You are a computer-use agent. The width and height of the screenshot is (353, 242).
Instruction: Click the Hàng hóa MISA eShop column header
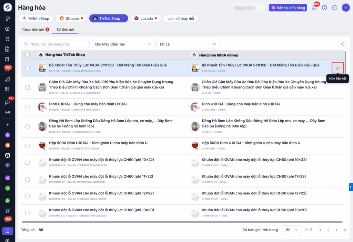pyautogui.click(x=218, y=55)
